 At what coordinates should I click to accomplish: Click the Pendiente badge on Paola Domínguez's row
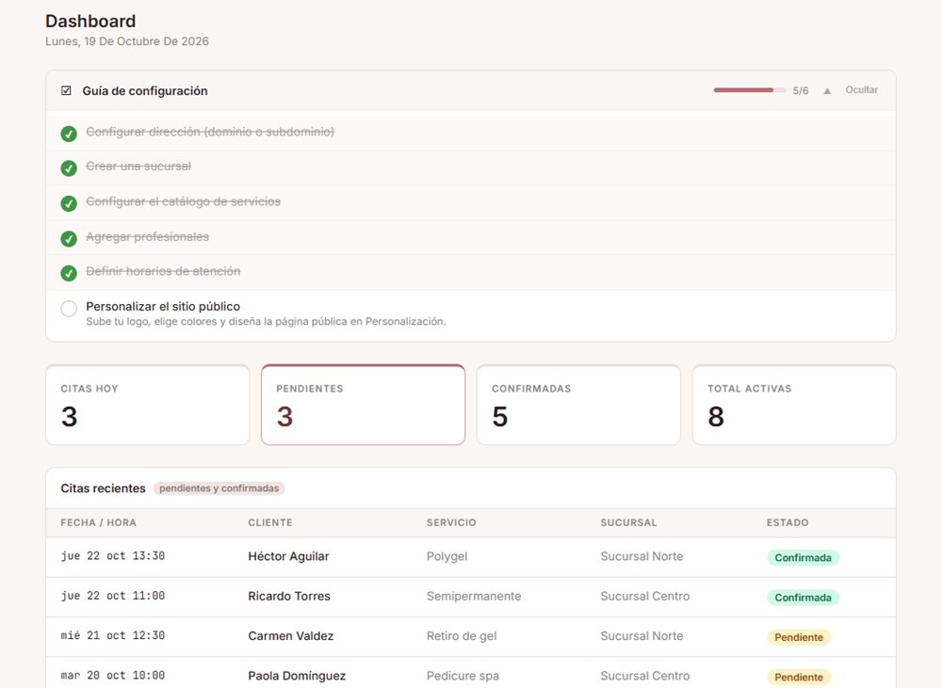(x=799, y=678)
